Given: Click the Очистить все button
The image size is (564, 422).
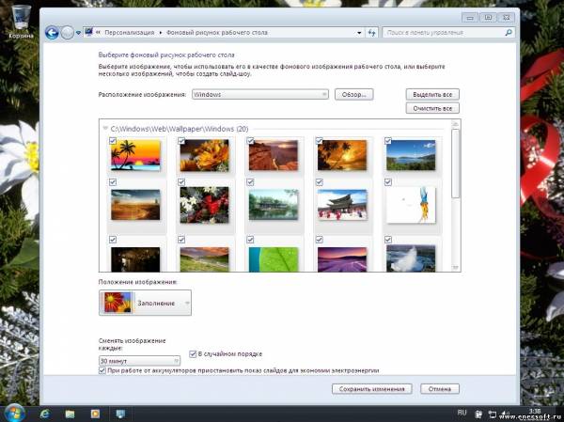Looking at the screenshot, I should 432,108.
